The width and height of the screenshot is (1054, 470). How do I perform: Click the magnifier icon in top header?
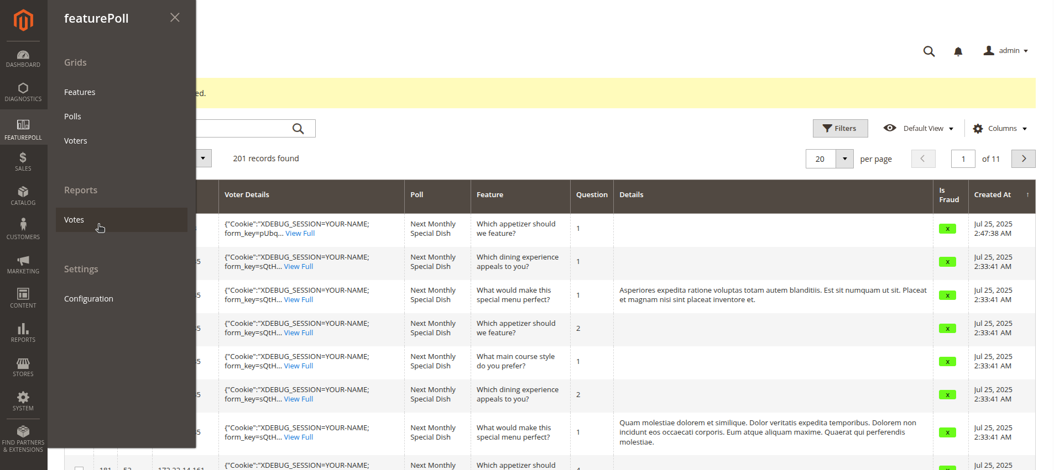pos(928,51)
